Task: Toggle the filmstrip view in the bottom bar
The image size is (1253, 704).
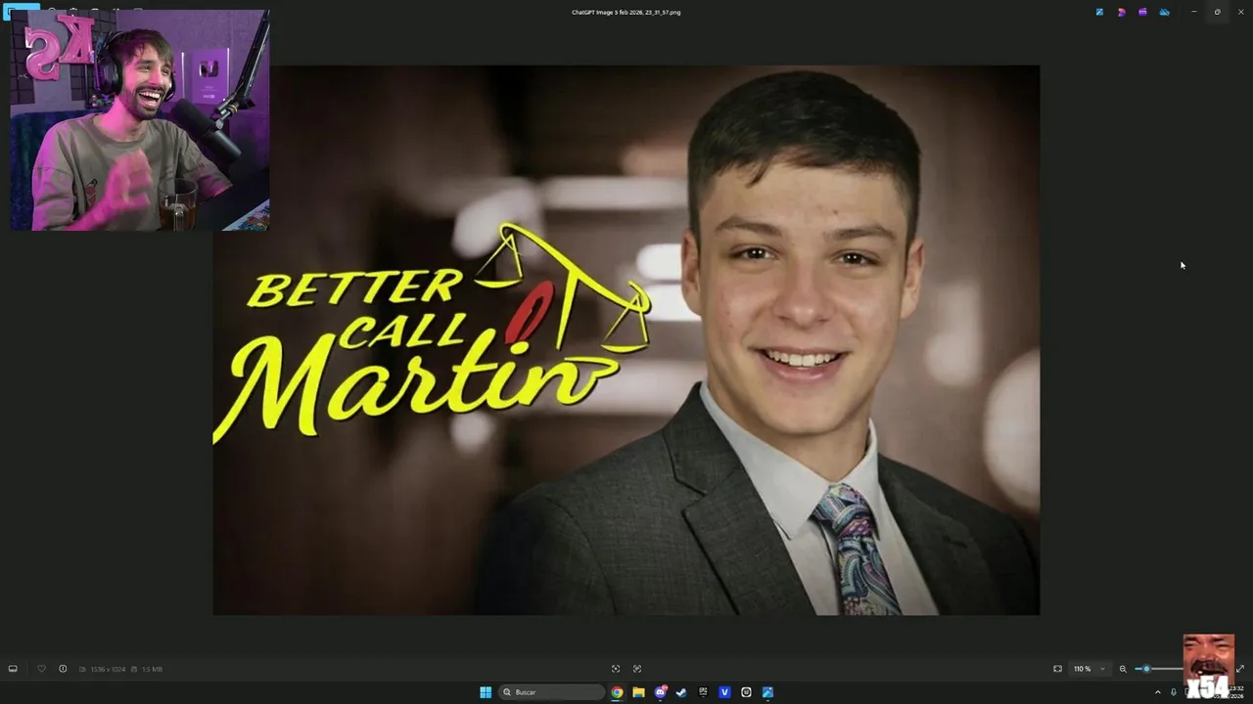Action: [13, 669]
